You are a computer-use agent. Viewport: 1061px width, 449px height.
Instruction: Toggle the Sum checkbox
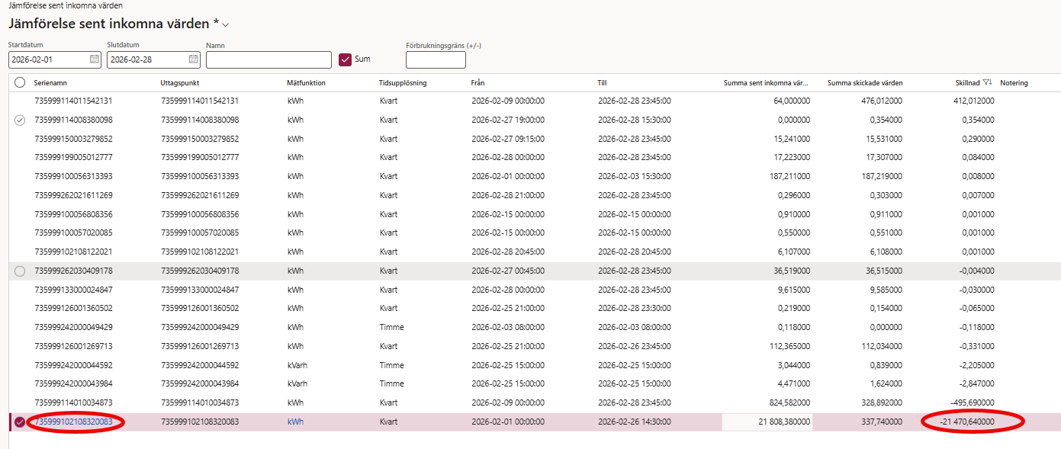(x=345, y=59)
